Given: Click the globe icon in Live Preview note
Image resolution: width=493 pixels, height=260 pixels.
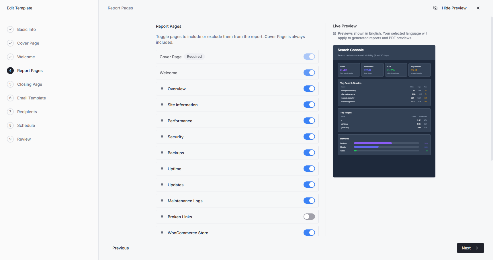Looking at the screenshot, I should click(x=334, y=33).
